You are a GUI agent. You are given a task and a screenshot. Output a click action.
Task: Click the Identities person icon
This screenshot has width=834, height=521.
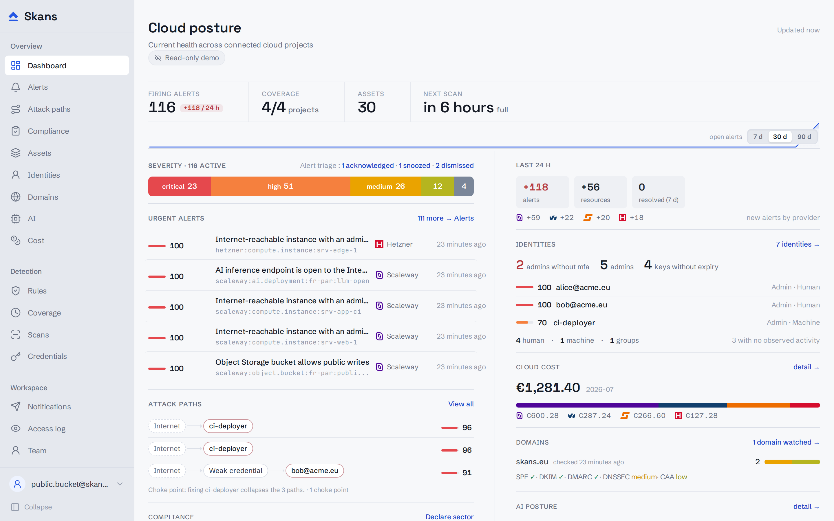16,175
